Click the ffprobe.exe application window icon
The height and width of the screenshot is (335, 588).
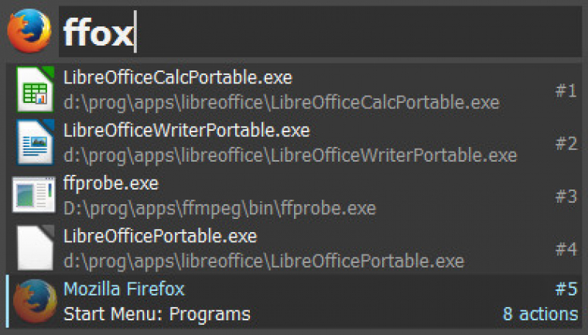[34, 195]
